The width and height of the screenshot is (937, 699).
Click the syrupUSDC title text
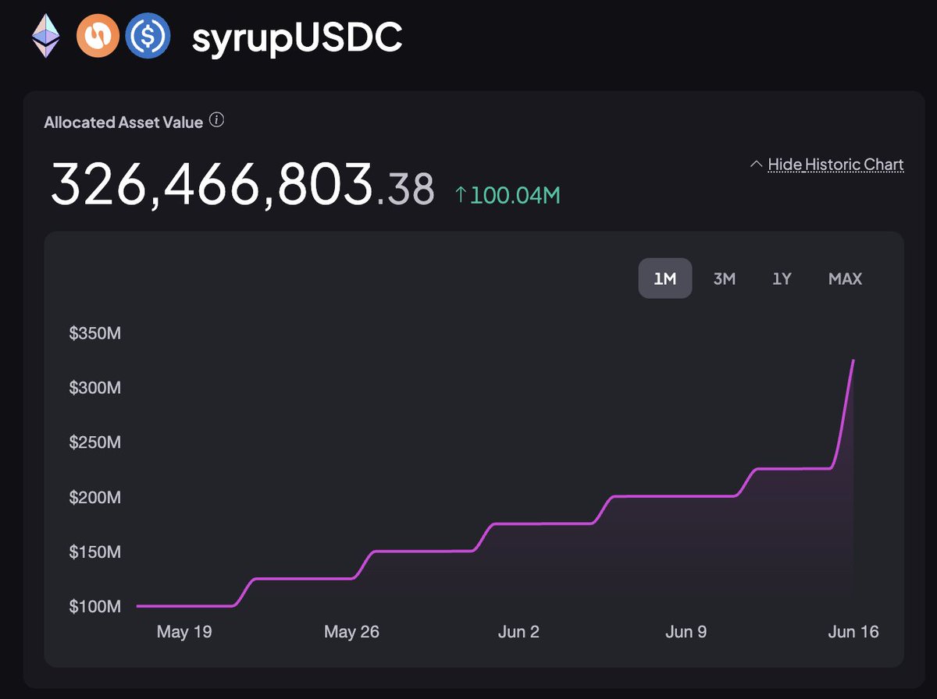[297, 37]
